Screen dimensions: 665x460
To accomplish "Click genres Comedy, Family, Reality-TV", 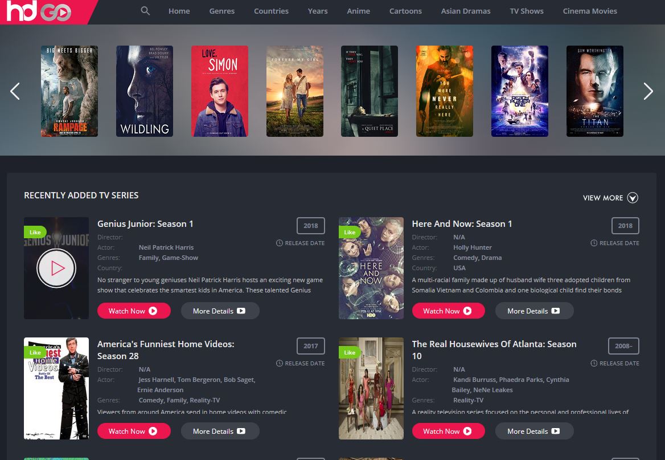I will (x=179, y=400).
